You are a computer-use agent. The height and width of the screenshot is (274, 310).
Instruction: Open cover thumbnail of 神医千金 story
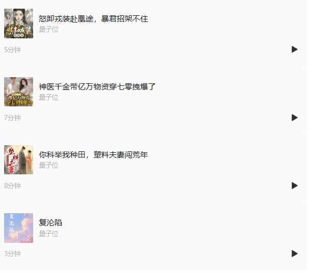(x=18, y=92)
